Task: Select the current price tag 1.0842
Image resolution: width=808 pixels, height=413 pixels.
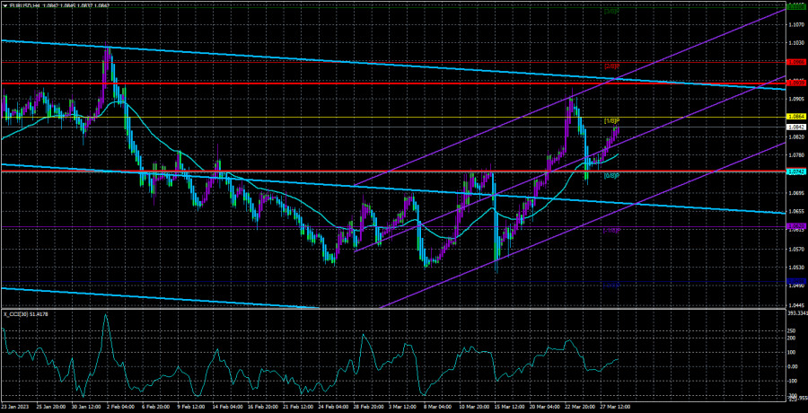Action: click(796, 127)
